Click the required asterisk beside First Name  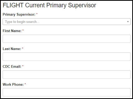pos(23,30)
